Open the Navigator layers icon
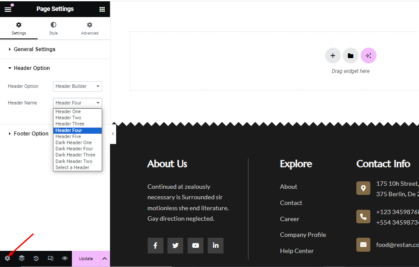 click(21, 258)
